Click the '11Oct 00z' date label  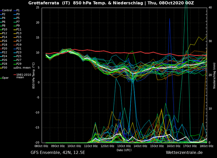click(91, 146)
